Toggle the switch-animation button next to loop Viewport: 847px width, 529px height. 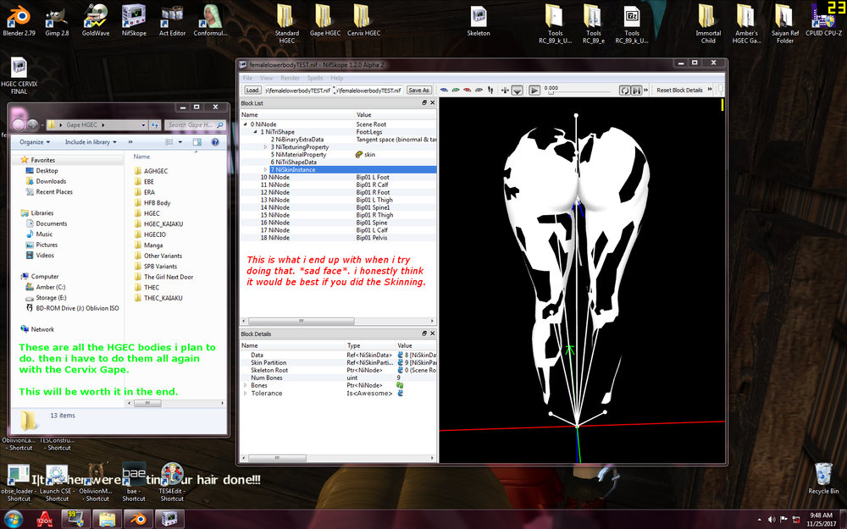(x=636, y=91)
